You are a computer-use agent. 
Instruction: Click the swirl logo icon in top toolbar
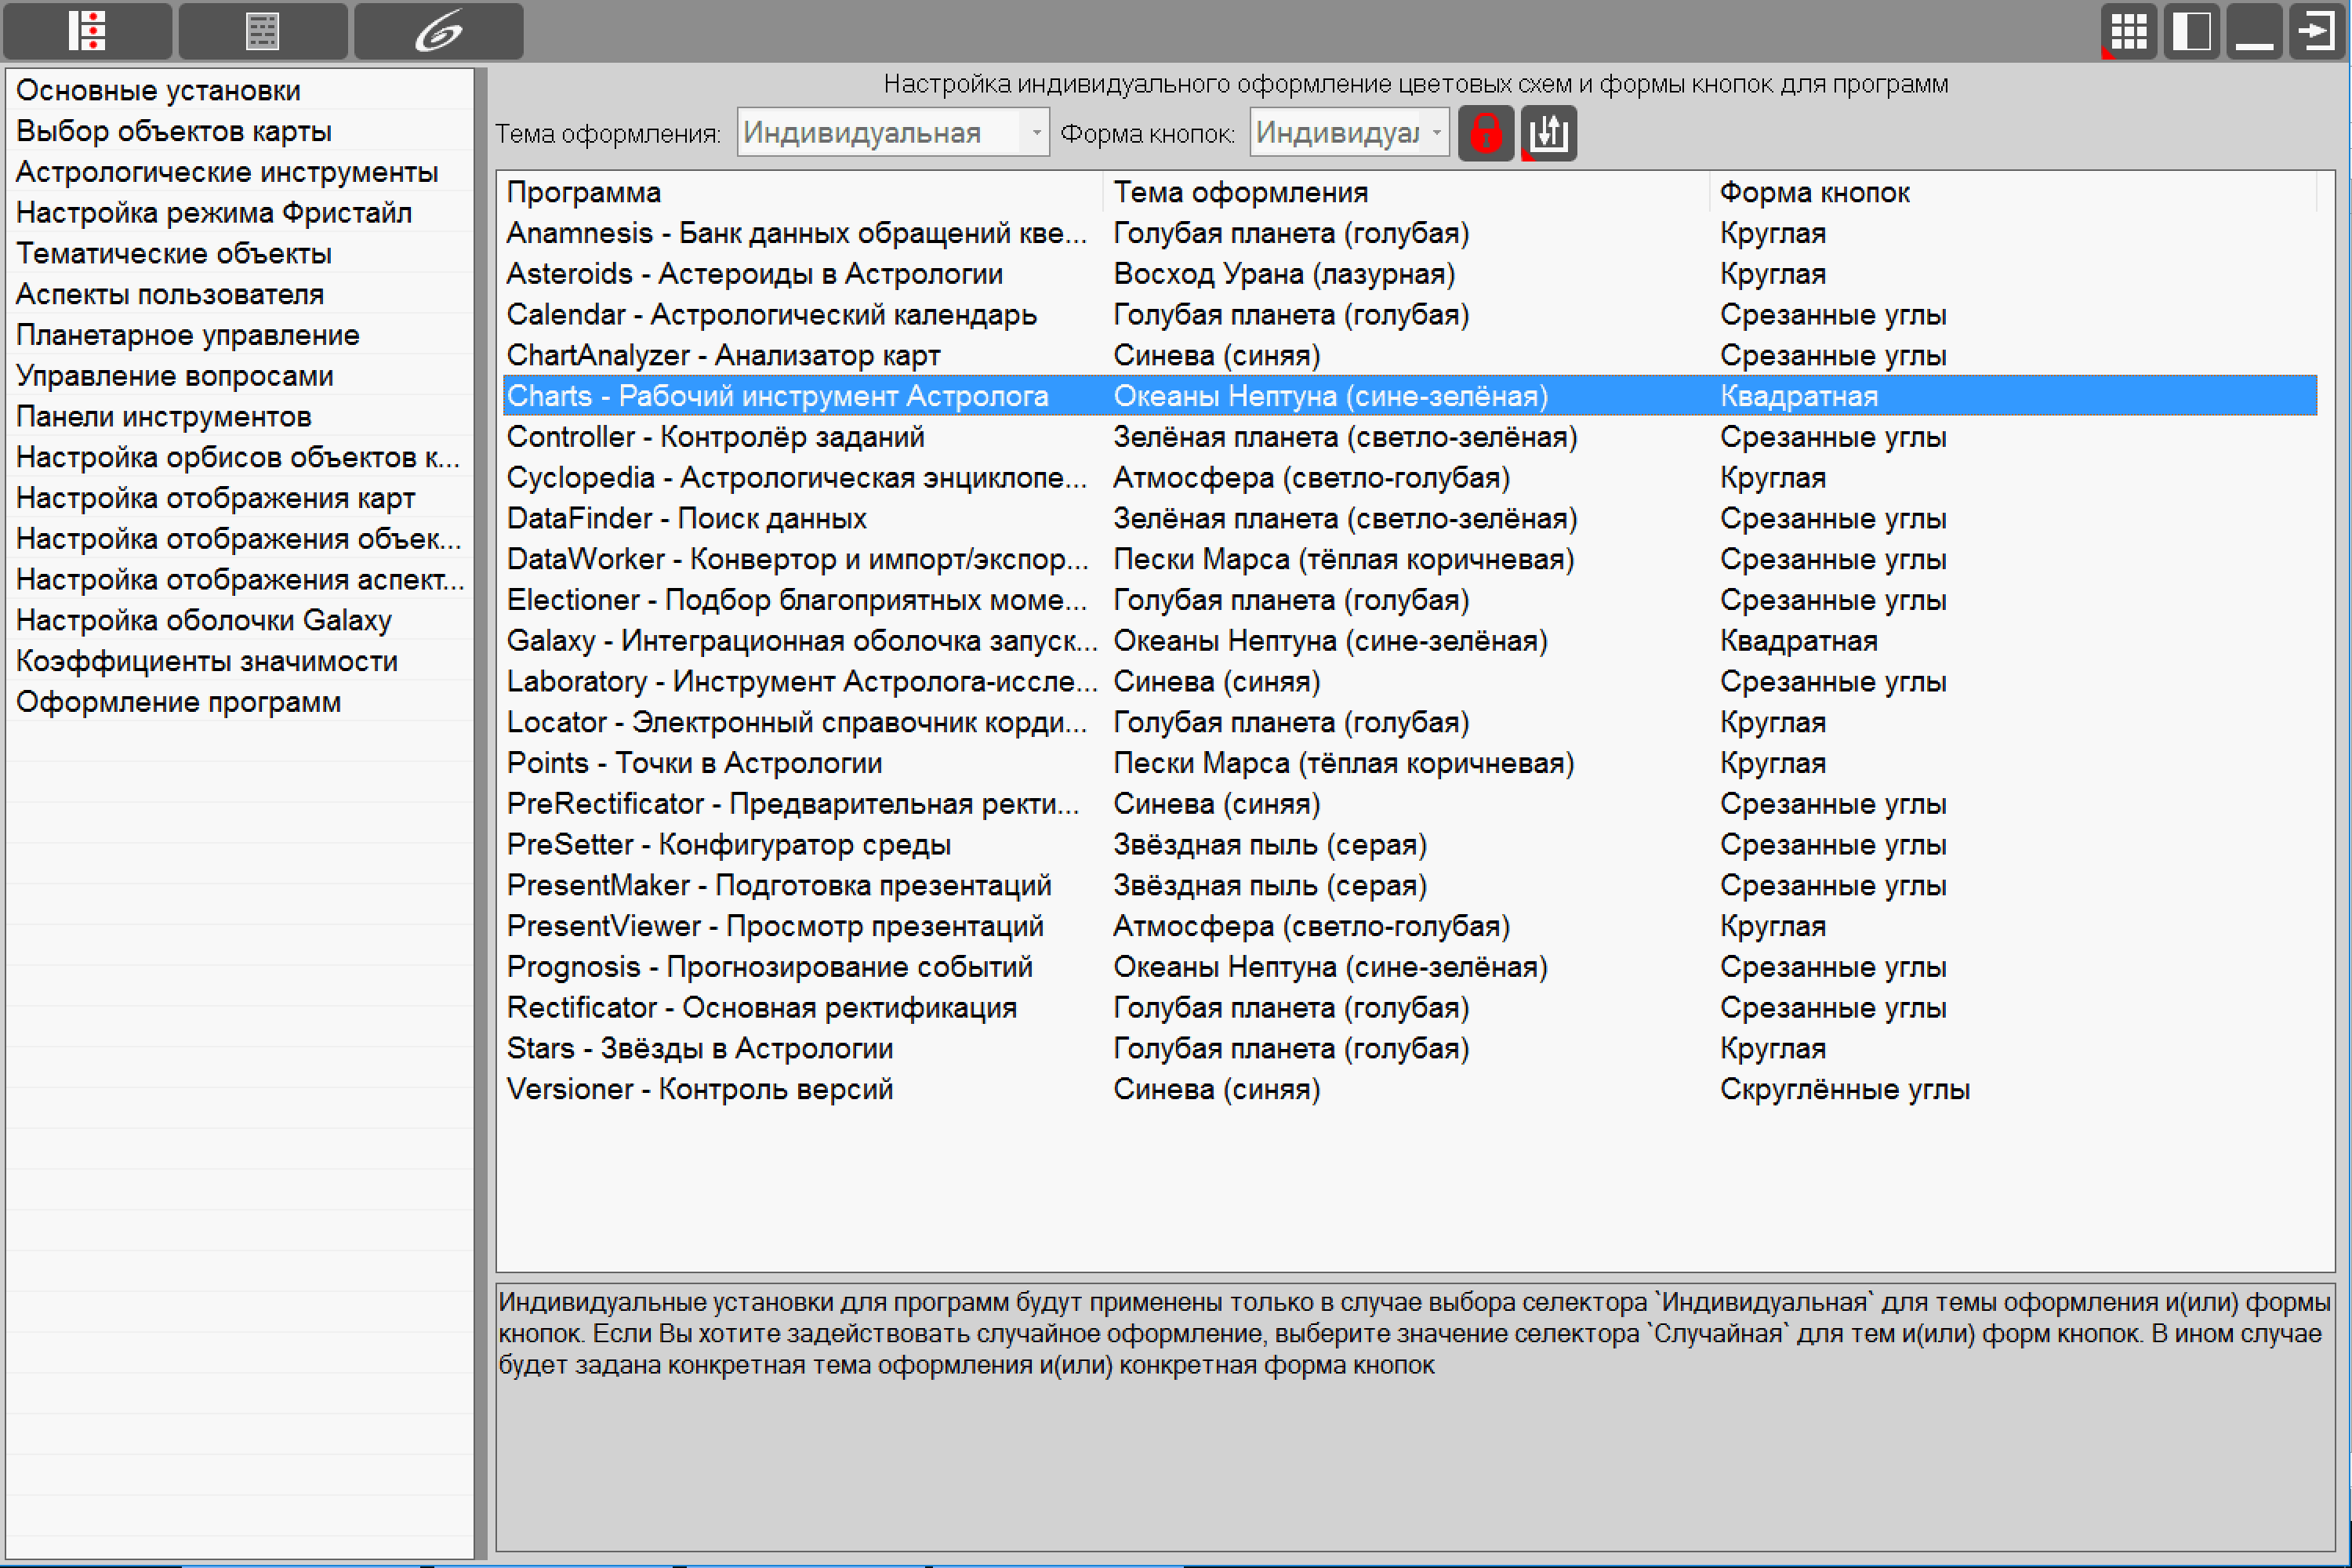point(439,31)
